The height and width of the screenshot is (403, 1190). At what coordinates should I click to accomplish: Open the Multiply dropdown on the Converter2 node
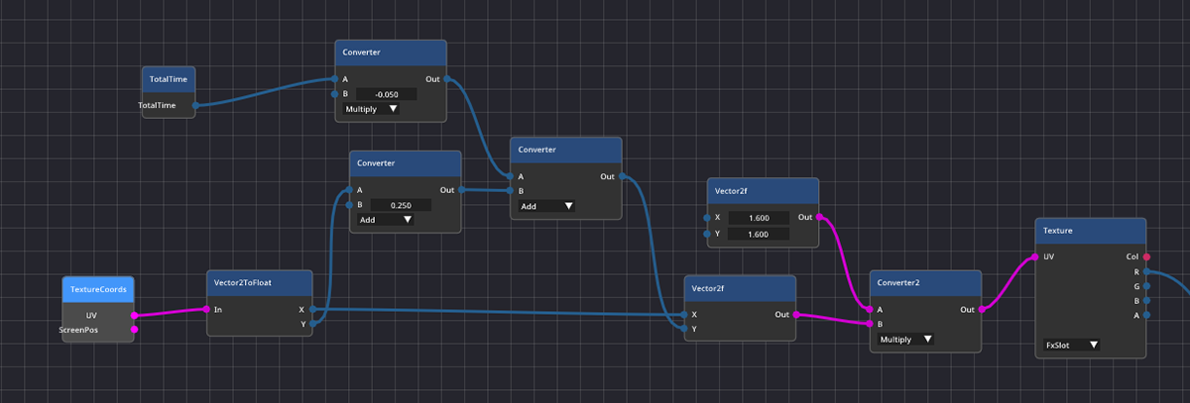pyautogui.click(x=905, y=339)
